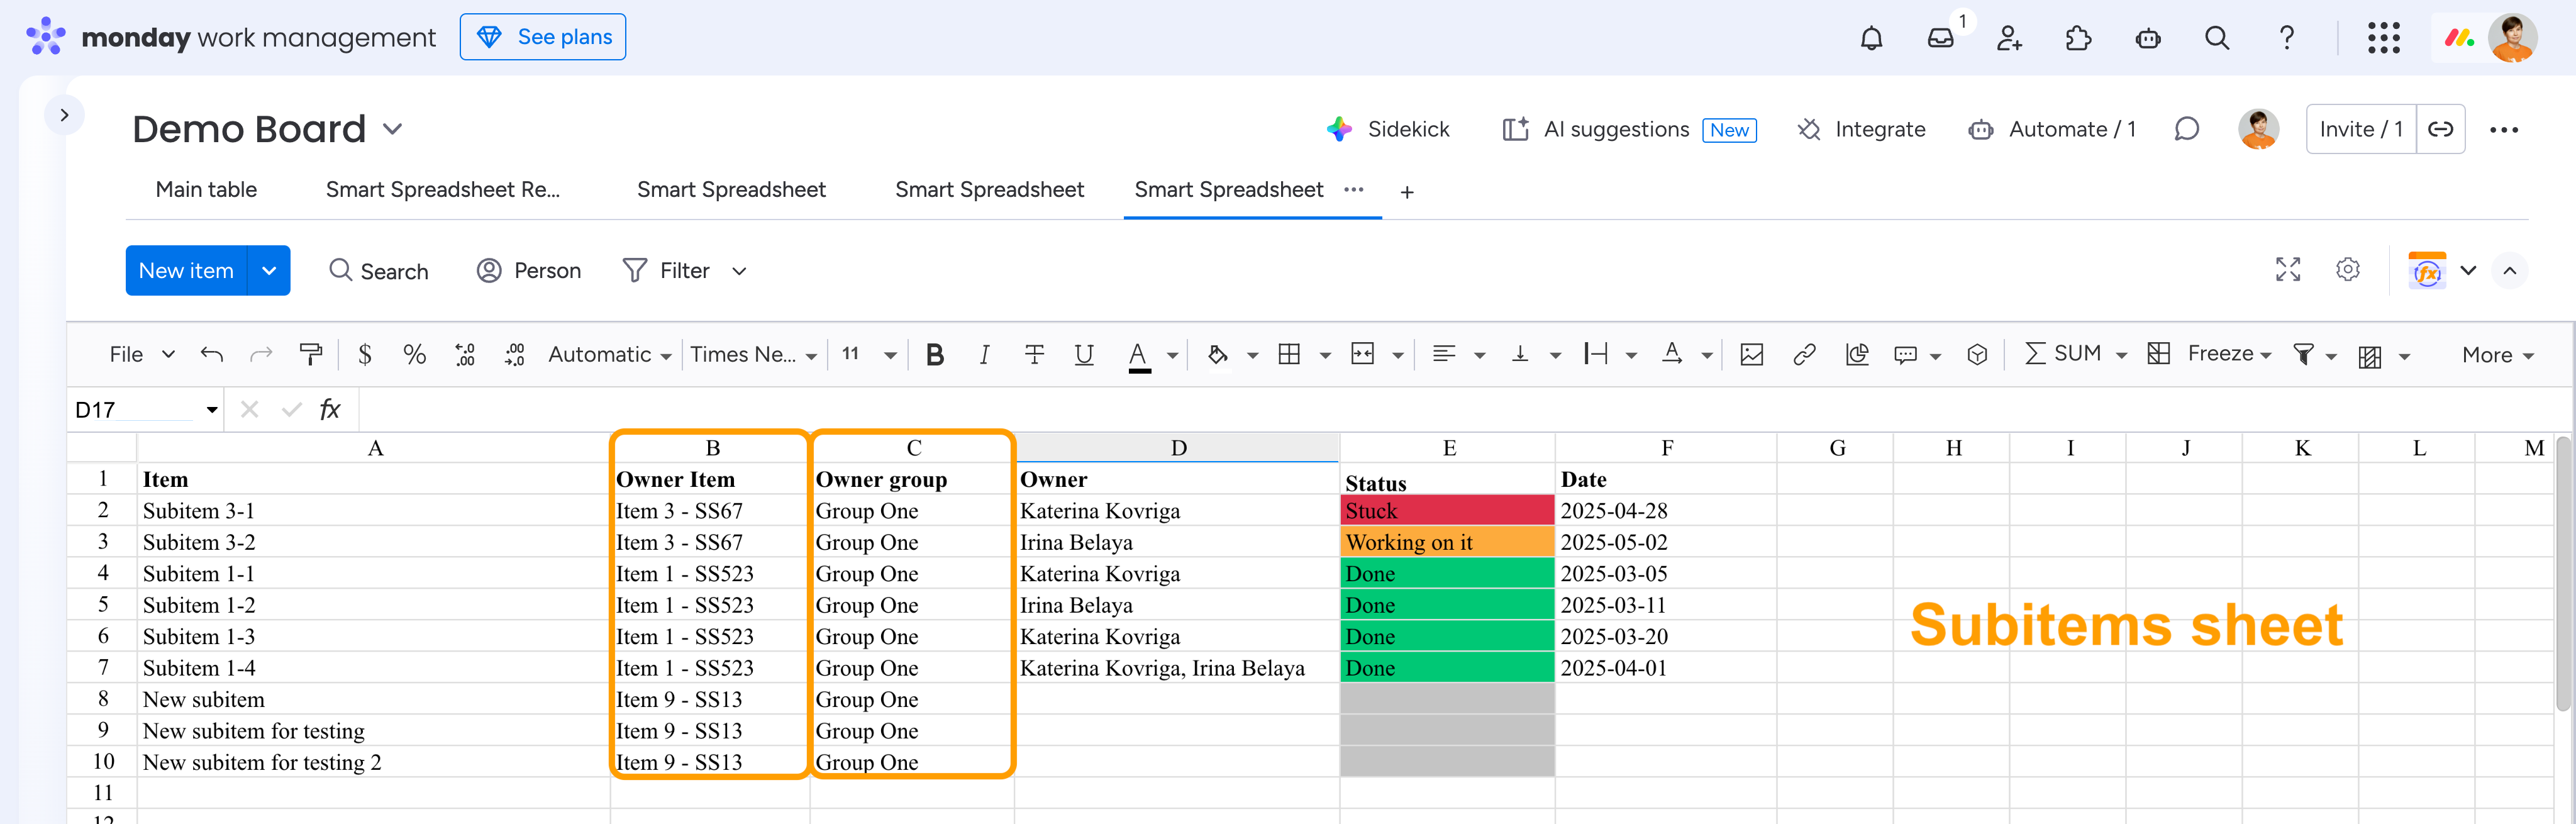Click the paint format icon
2576x824 pixels.
pyautogui.click(x=311, y=354)
